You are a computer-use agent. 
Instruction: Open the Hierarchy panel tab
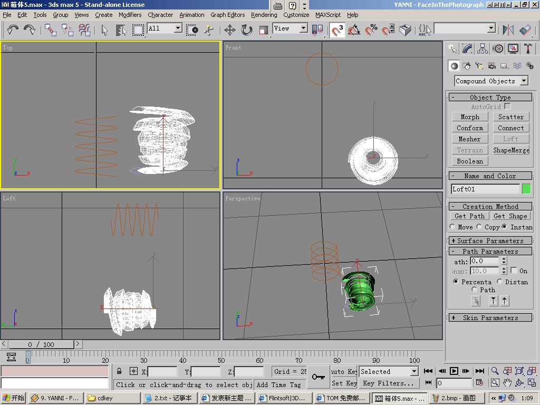pos(483,49)
